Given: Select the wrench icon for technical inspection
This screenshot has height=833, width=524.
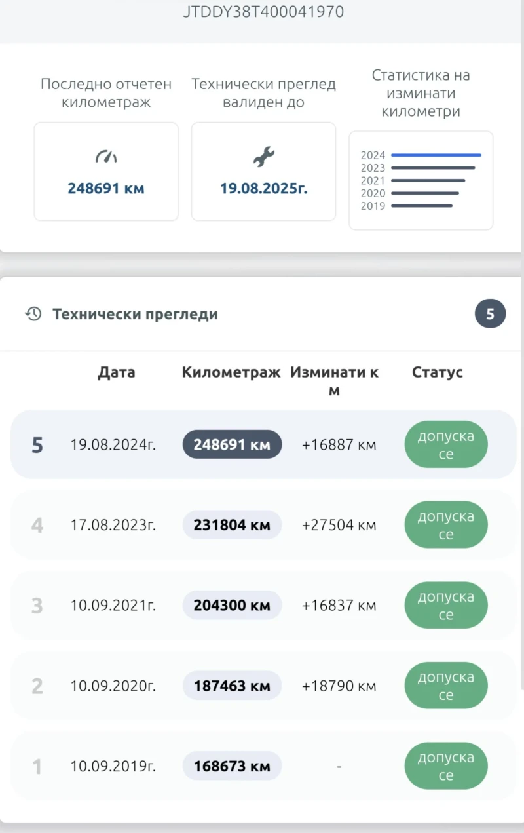Looking at the screenshot, I should [x=263, y=157].
